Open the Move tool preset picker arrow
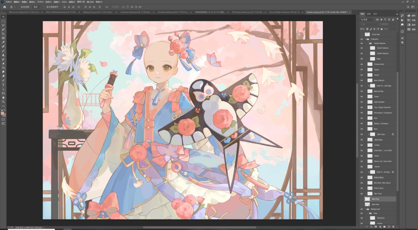The width and height of the screenshot is (418, 230). click(x=15, y=7)
